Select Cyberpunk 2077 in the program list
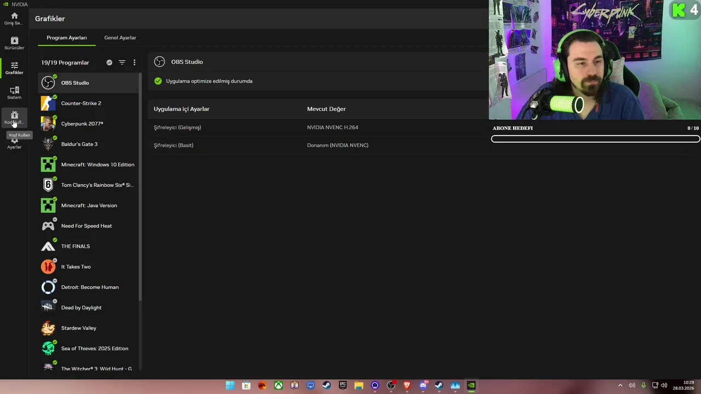Screen dimensions: 701x394 pos(88,124)
